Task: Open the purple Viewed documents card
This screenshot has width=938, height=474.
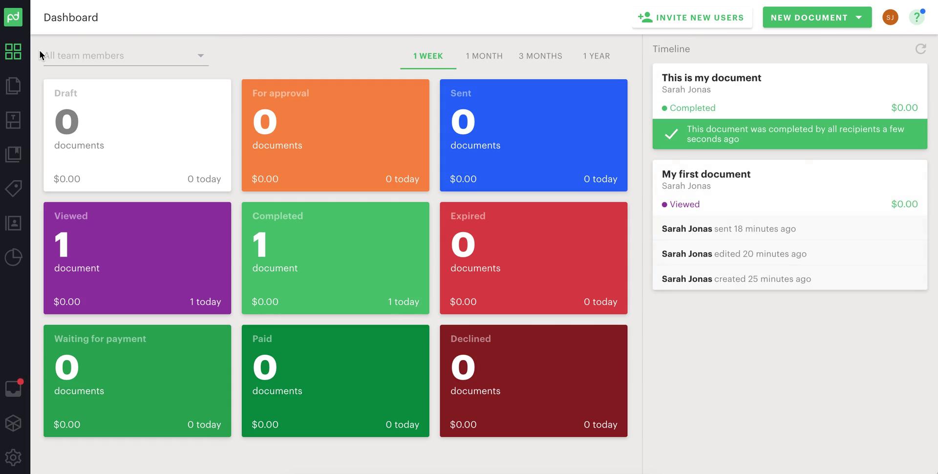Action: point(137,258)
